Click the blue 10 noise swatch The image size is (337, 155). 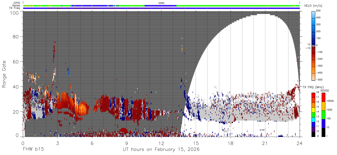323,124
